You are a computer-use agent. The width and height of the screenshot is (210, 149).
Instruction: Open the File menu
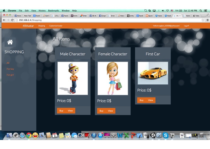[21, 11]
